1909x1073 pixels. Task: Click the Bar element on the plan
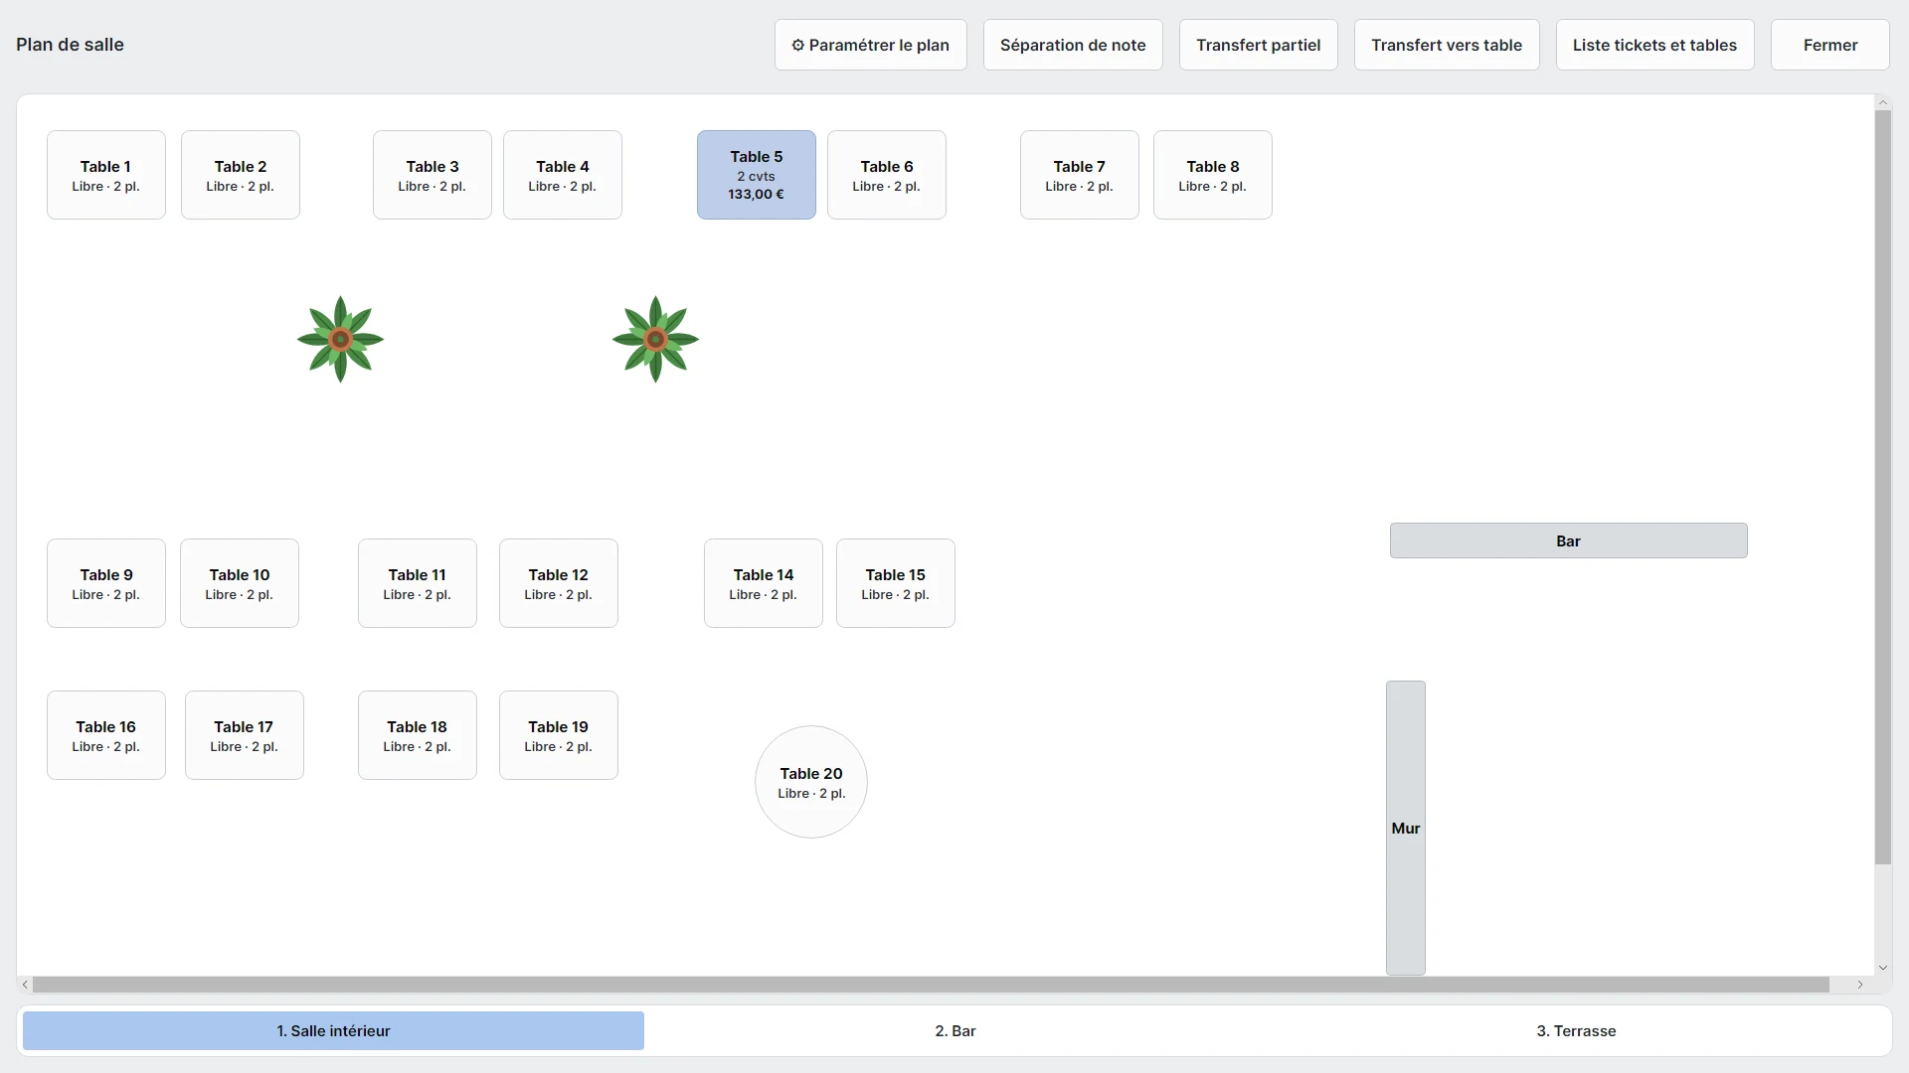1568,540
